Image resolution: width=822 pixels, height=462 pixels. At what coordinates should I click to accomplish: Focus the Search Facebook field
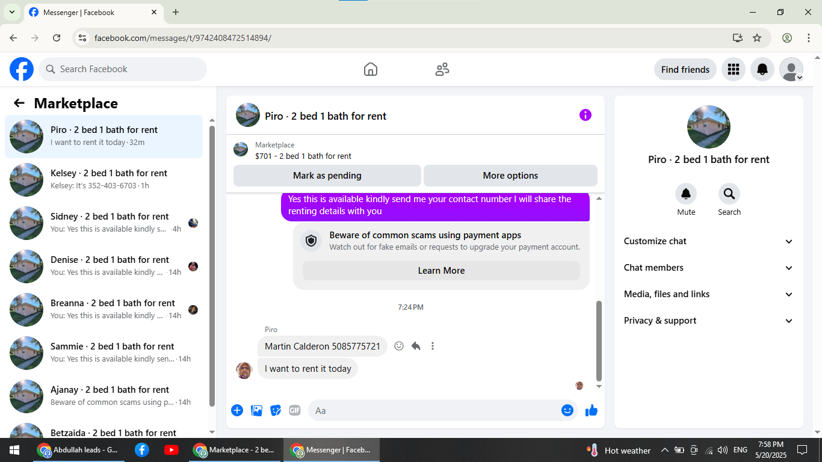tap(123, 69)
